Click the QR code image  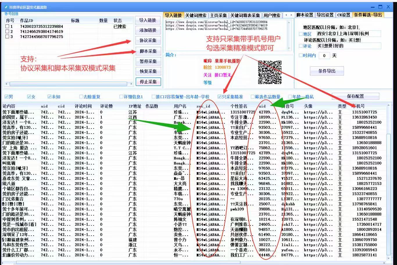(x=270, y=72)
